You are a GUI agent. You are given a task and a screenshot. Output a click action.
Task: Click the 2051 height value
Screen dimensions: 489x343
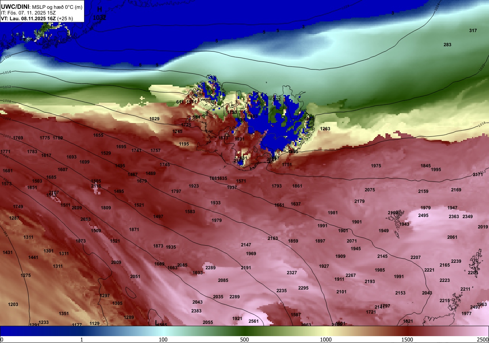pos(135,277)
